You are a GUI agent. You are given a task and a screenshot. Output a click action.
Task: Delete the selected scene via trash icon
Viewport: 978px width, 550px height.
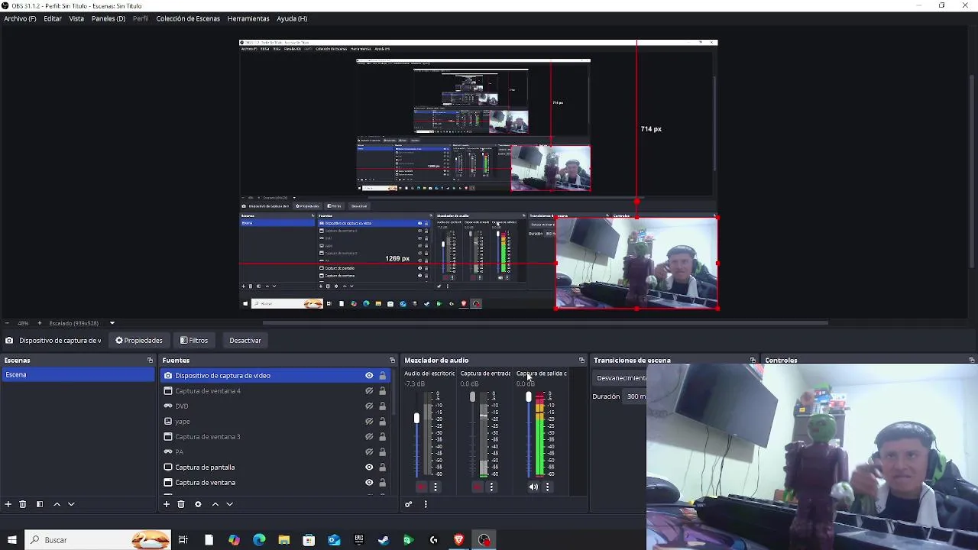pyautogui.click(x=23, y=504)
